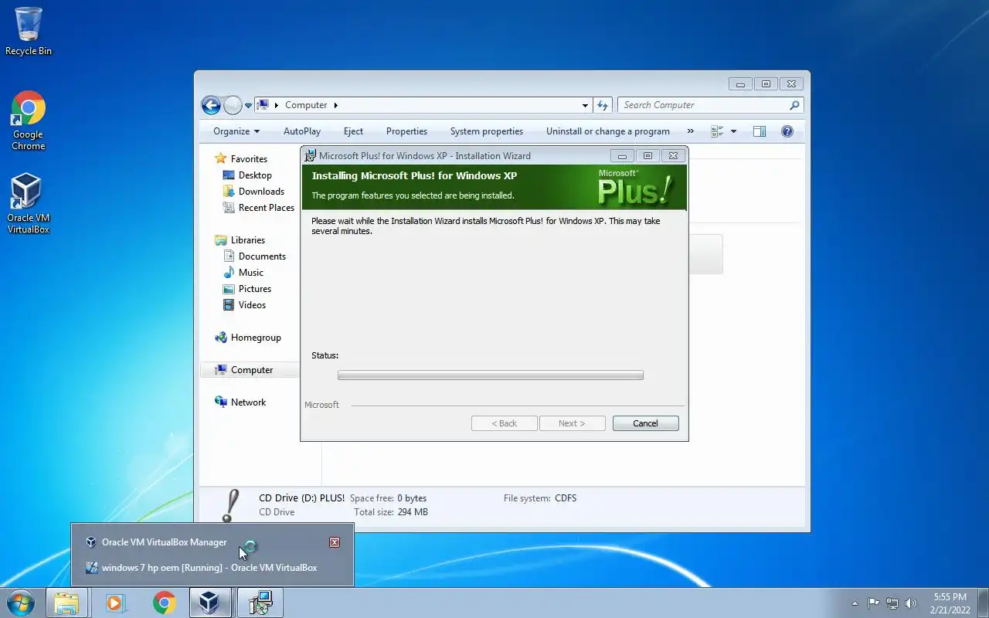Click Properties in the Explorer toolbar
989x618 pixels.
point(406,131)
